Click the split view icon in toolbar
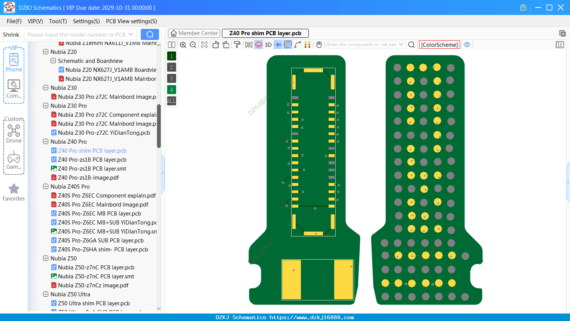Screen dimensions: 570x321 171,45
